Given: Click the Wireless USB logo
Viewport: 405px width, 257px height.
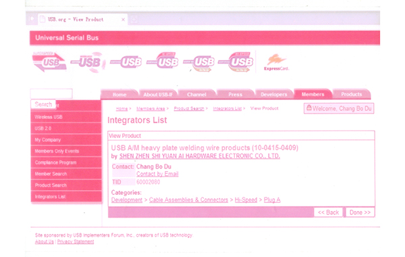Looking at the screenshot, I should pos(88,62).
